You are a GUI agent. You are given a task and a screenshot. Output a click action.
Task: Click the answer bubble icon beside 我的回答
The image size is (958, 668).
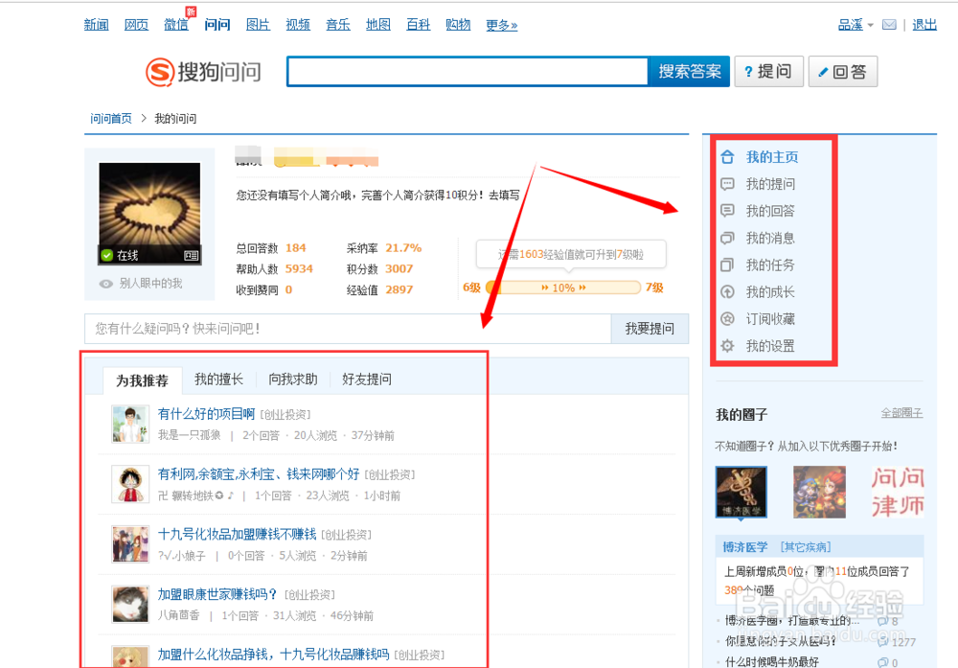point(727,211)
